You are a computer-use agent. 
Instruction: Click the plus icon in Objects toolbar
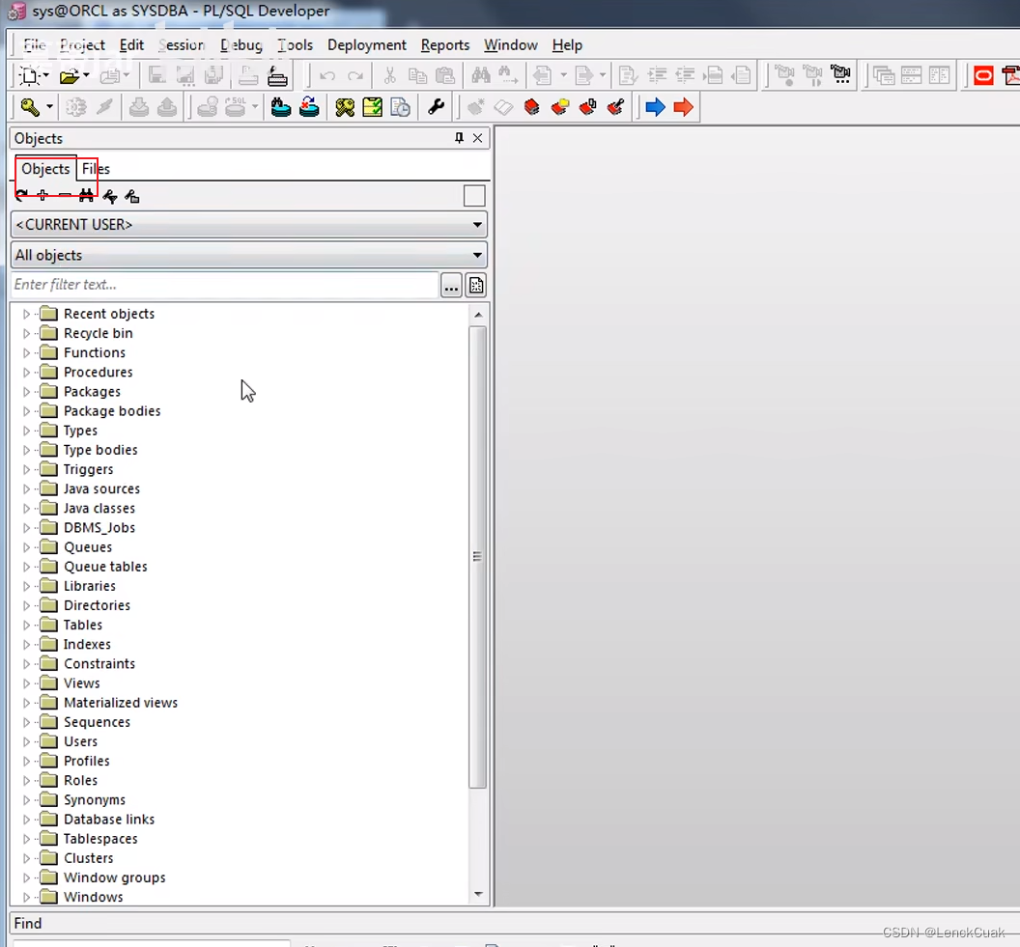click(42, 196)
